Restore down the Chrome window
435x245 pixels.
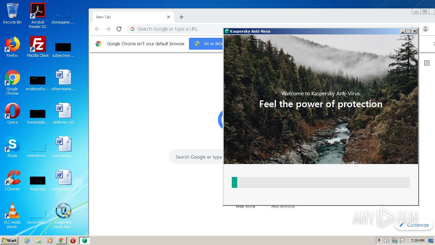[x=425, y=11]
